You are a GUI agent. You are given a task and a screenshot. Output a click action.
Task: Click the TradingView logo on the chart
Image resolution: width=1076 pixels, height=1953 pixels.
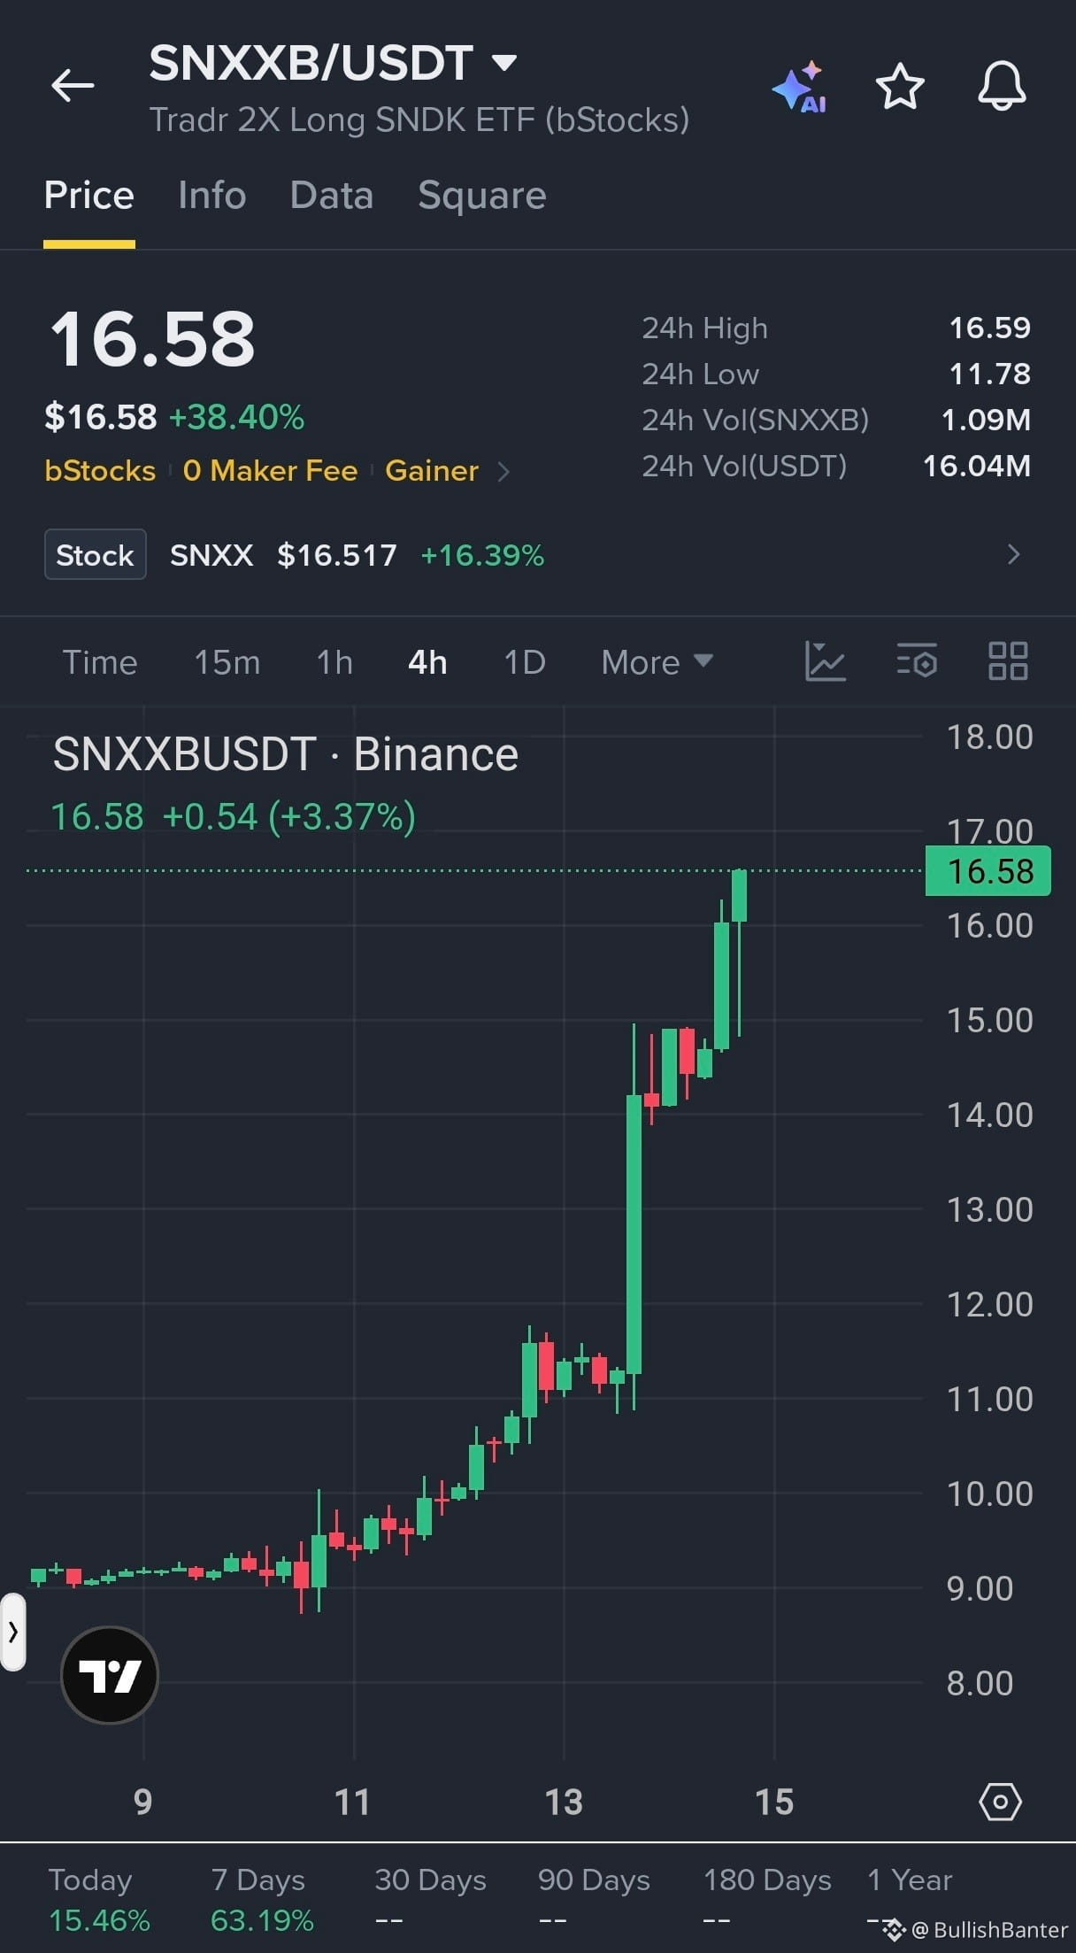tap(110, 1675)
